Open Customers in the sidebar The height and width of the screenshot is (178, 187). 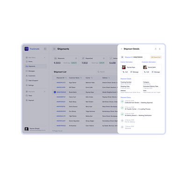pyautogui.click(x=36, y=76)
